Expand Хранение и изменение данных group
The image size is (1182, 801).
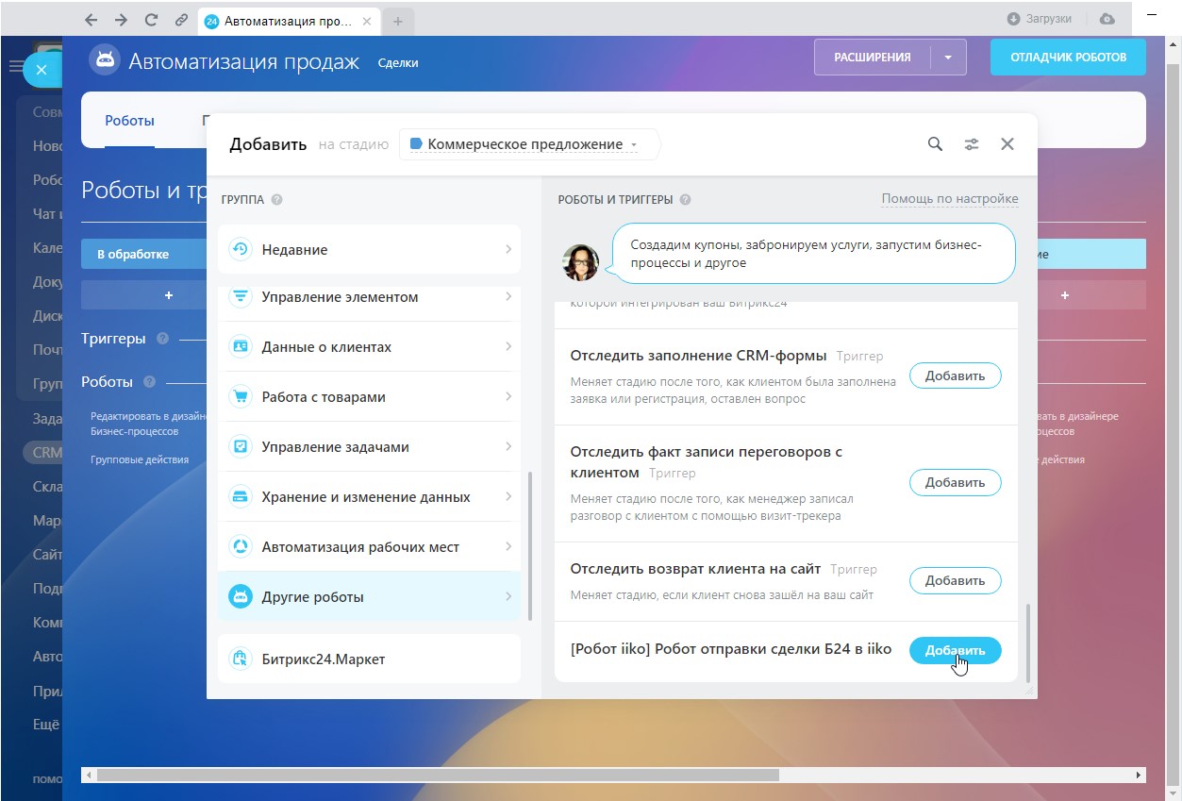tap(369, 496)
